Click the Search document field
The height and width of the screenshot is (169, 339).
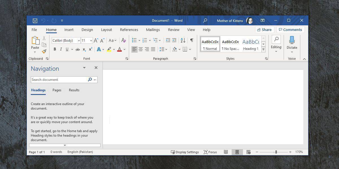58,80
